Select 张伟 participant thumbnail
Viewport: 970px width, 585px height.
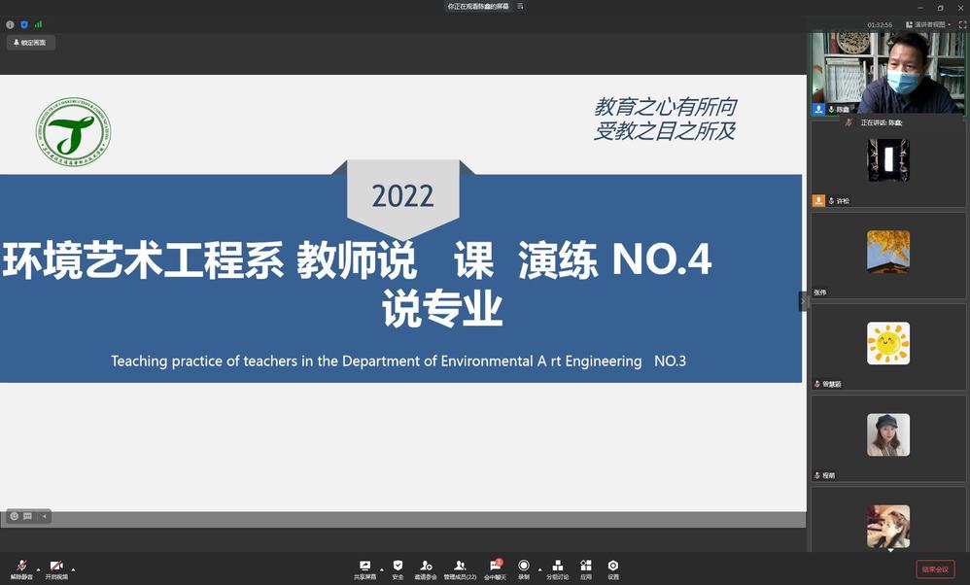[x=888, y=252]
